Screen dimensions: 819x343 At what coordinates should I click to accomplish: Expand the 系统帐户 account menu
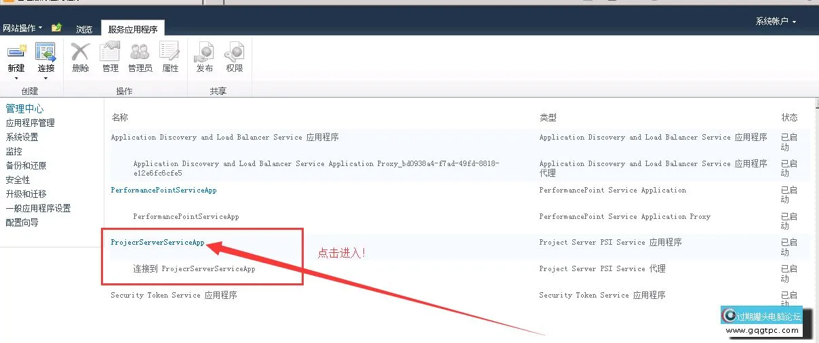point(775,22)
